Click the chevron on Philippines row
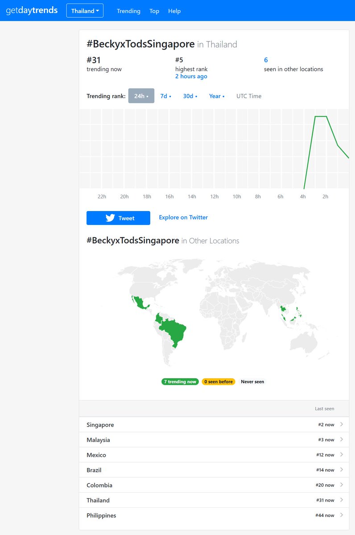Screen dimensions: 355x535 (x=341, y=515)
